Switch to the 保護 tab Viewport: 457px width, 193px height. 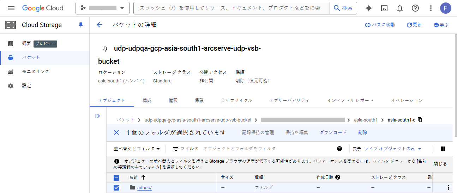(x=199, y=100)
